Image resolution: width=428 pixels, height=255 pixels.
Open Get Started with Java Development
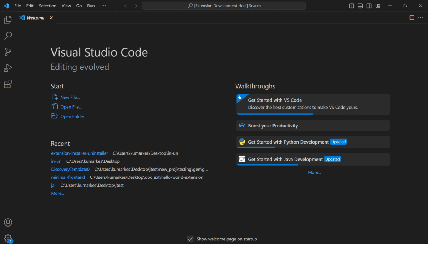tap(313, 159)
